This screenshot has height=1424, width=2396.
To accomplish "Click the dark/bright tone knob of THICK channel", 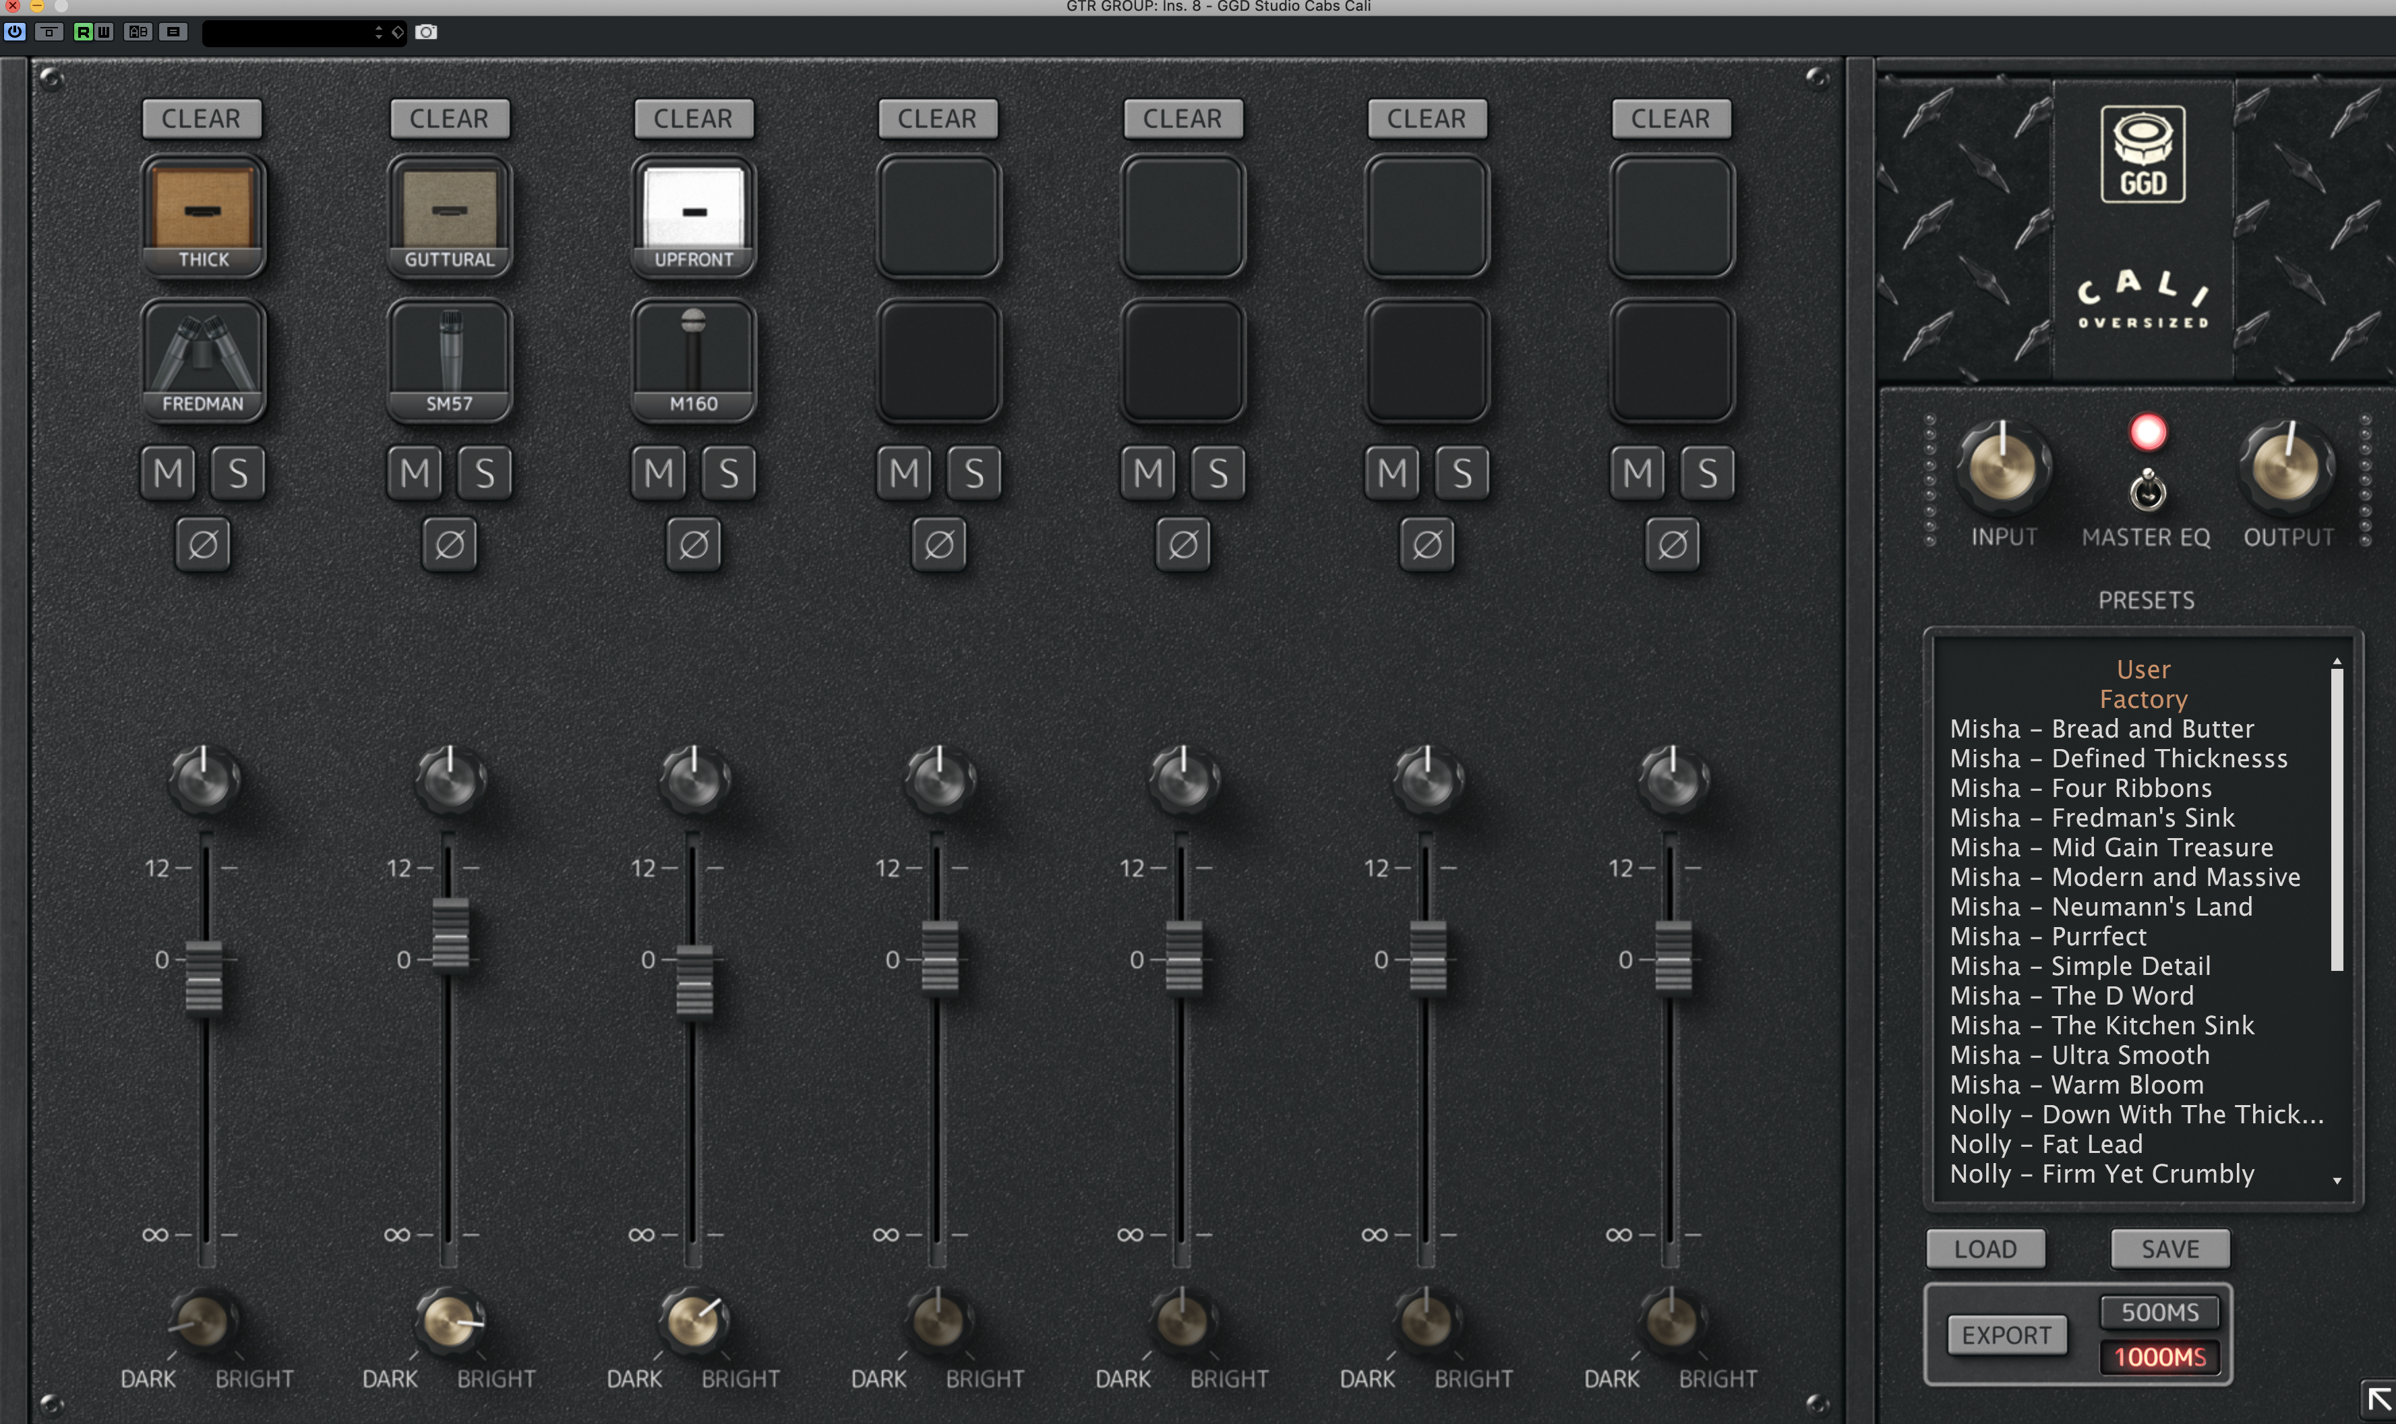I will coord(204,1322).
